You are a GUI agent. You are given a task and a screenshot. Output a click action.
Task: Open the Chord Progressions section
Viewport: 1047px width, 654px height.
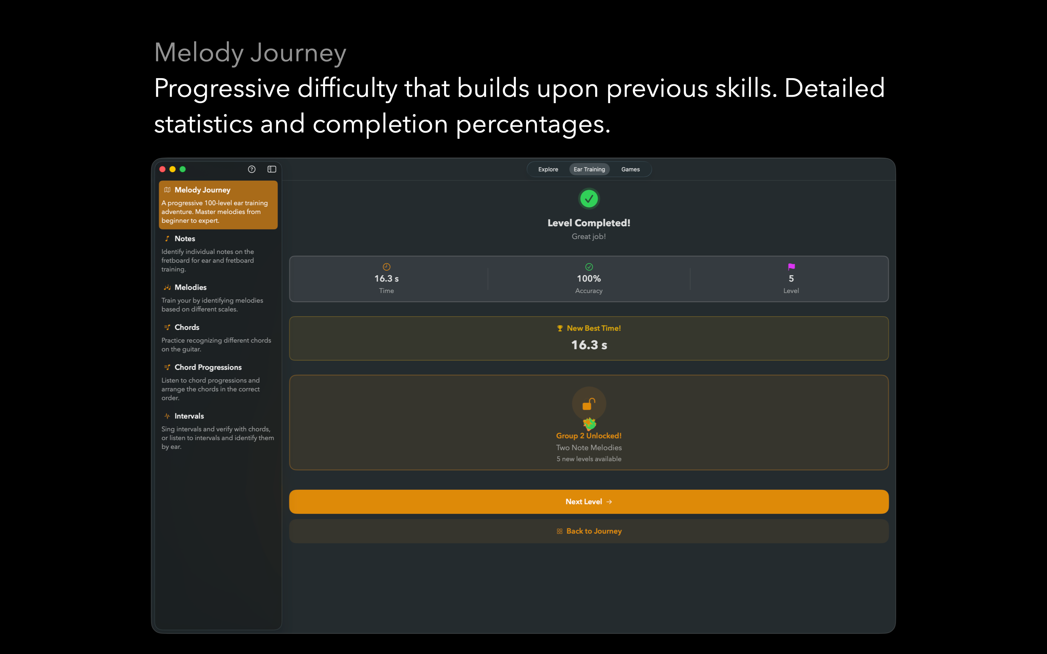coord(218,382)
